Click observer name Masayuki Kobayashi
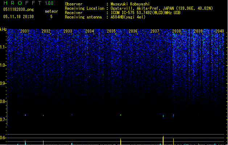The width and height of the screenshot is (228, 145). coord(130,4)
